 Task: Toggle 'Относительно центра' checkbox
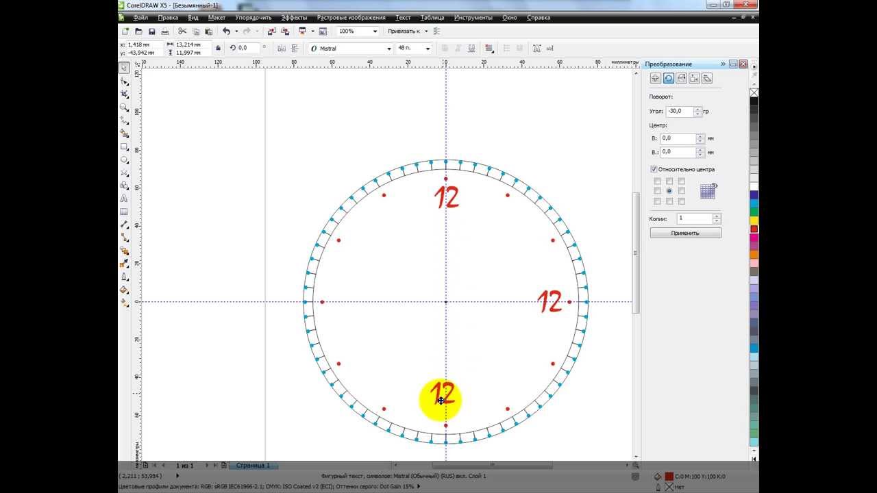tap(654, 169)
